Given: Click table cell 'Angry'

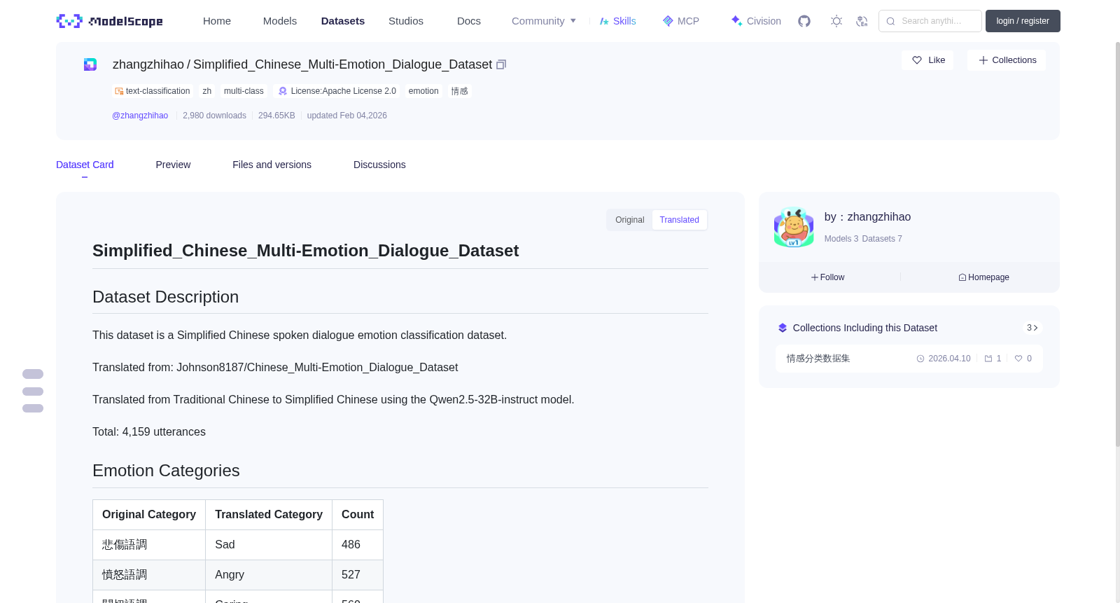Looking at the screenshot, I should (x=269, y=575).
